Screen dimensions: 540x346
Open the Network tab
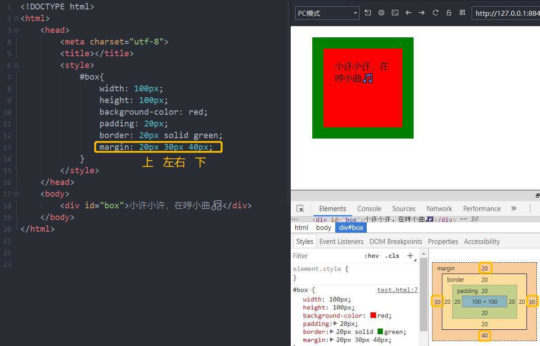(439, 209)
